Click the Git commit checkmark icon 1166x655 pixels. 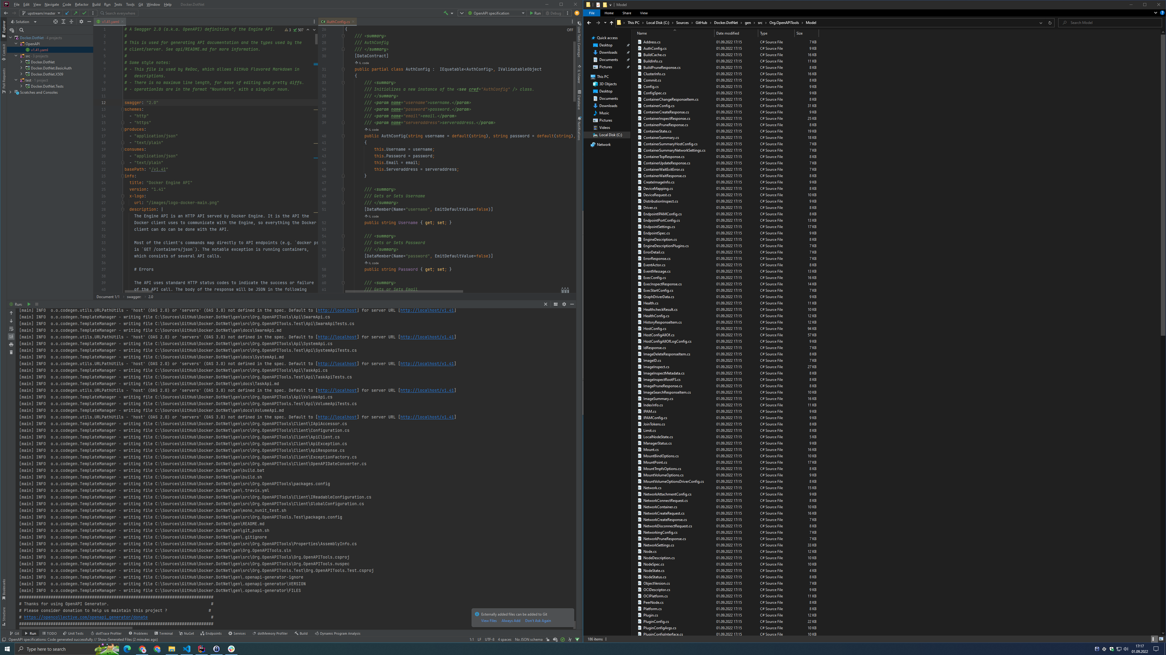84,13
